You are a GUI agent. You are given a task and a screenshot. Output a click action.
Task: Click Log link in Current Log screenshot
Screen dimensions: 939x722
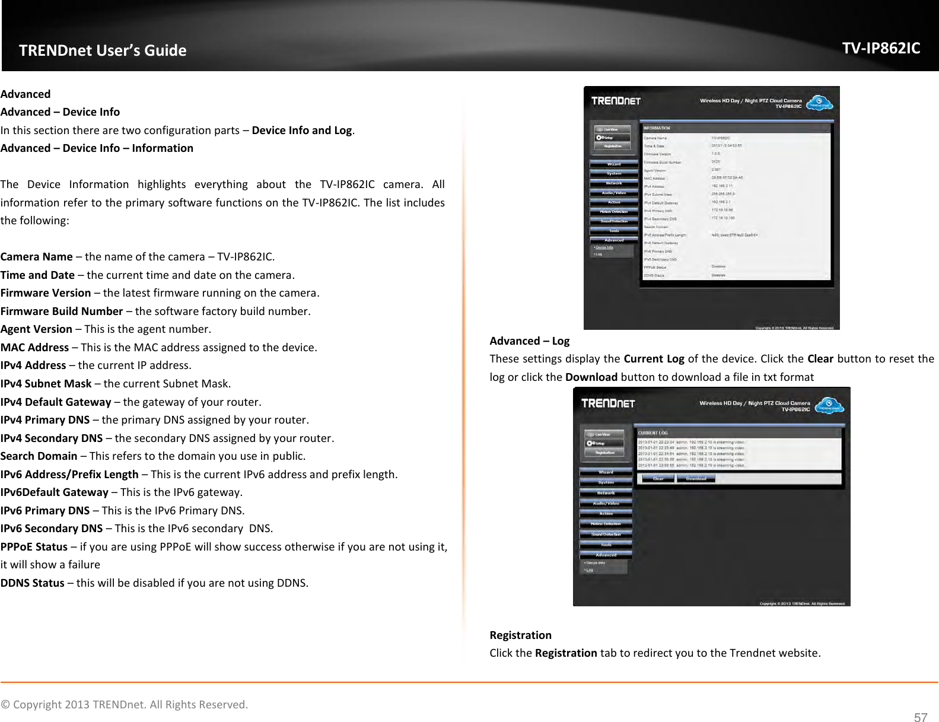[589, 570]
